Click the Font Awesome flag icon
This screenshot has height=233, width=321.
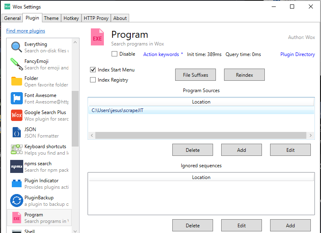point(17,98)
